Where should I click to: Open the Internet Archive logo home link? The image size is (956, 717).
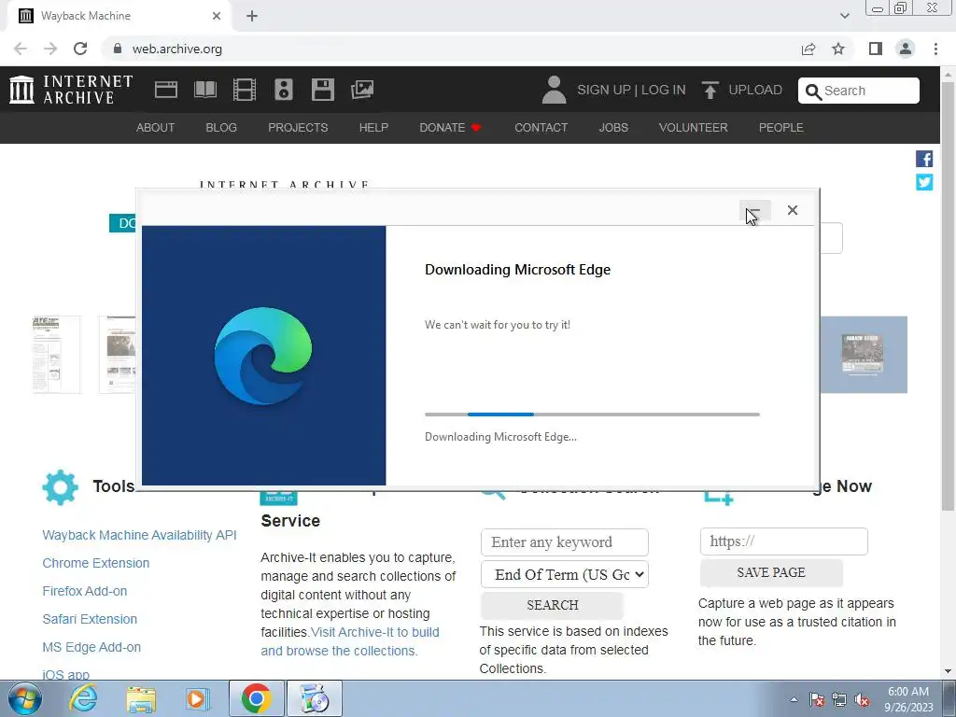pos(71,90)
